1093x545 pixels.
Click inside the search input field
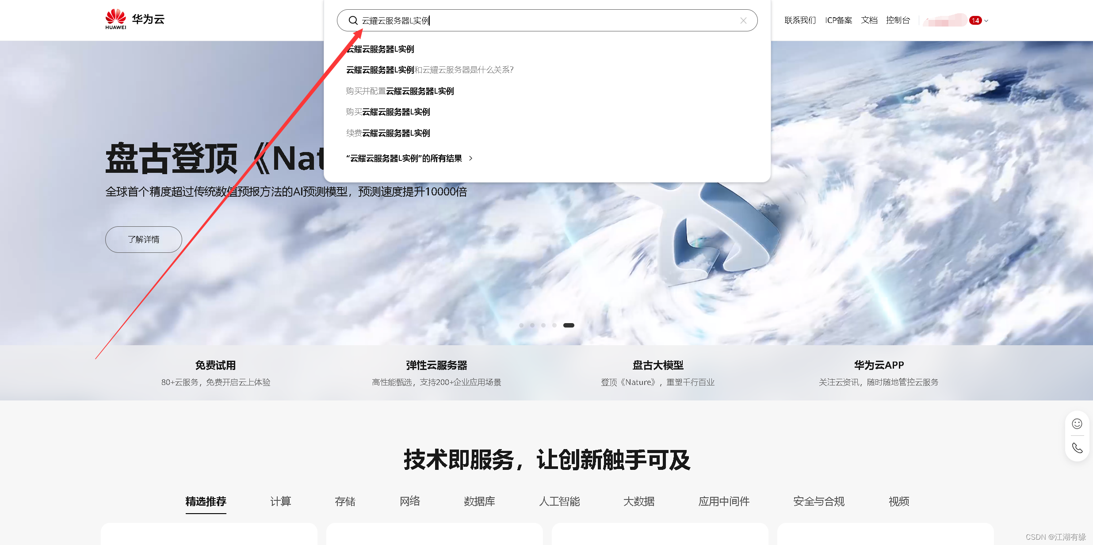[x=531, y=20]
